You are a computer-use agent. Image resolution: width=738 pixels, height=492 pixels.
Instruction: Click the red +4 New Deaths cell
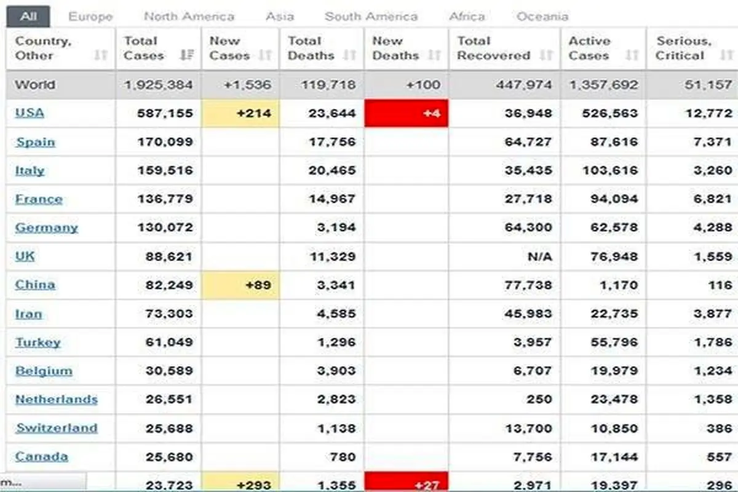(407, 114)
